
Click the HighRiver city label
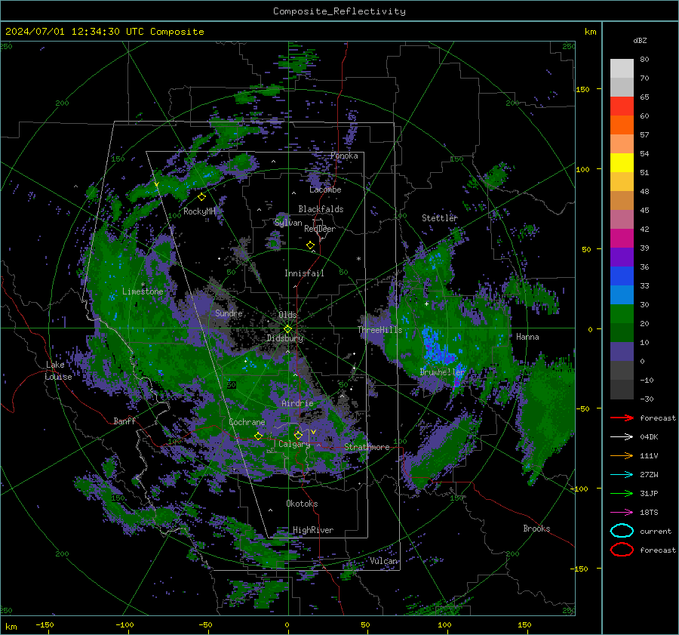pos(313,530)
